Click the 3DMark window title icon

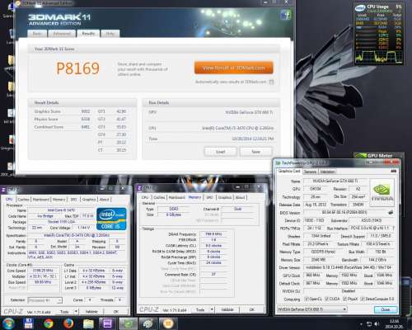[18, 3]
